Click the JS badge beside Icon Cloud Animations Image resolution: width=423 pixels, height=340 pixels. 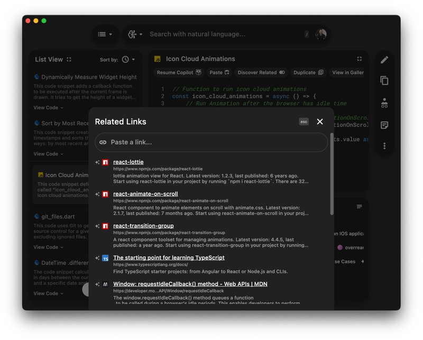pos(158,59)
